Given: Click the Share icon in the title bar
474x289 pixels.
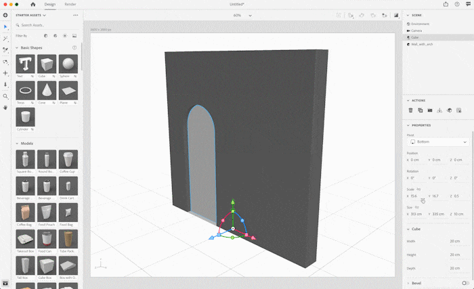Looking at the screenshot, I should (446, 4).
